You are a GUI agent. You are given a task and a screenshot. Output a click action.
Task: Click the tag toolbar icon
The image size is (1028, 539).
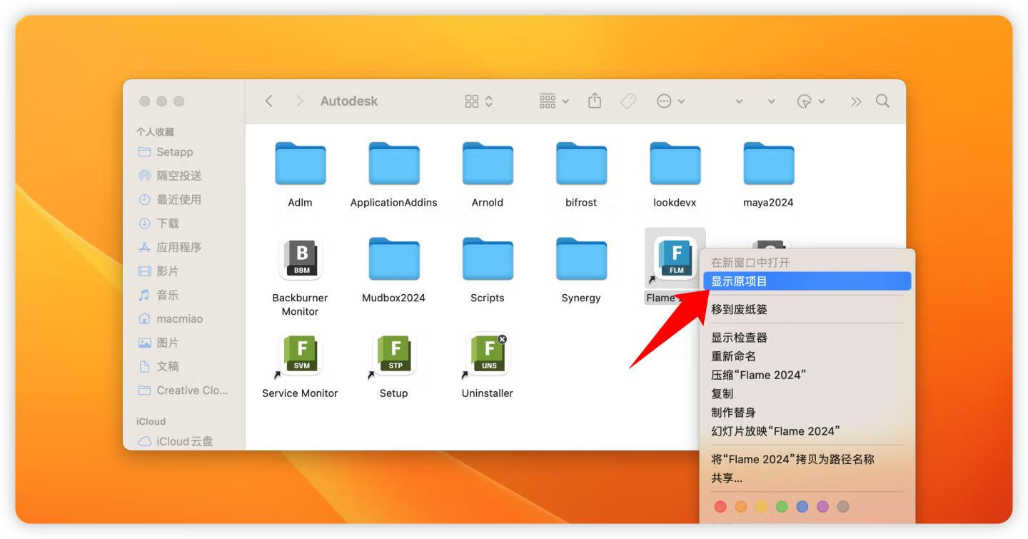click(x=628, y=101)
